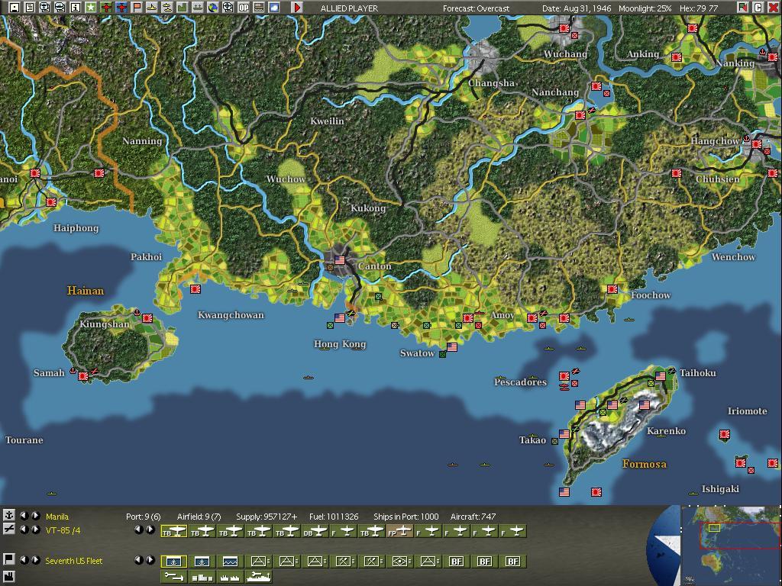Click the US flag at Swatow
Viewport: 782px width, 586px height.
click(452, 347)
